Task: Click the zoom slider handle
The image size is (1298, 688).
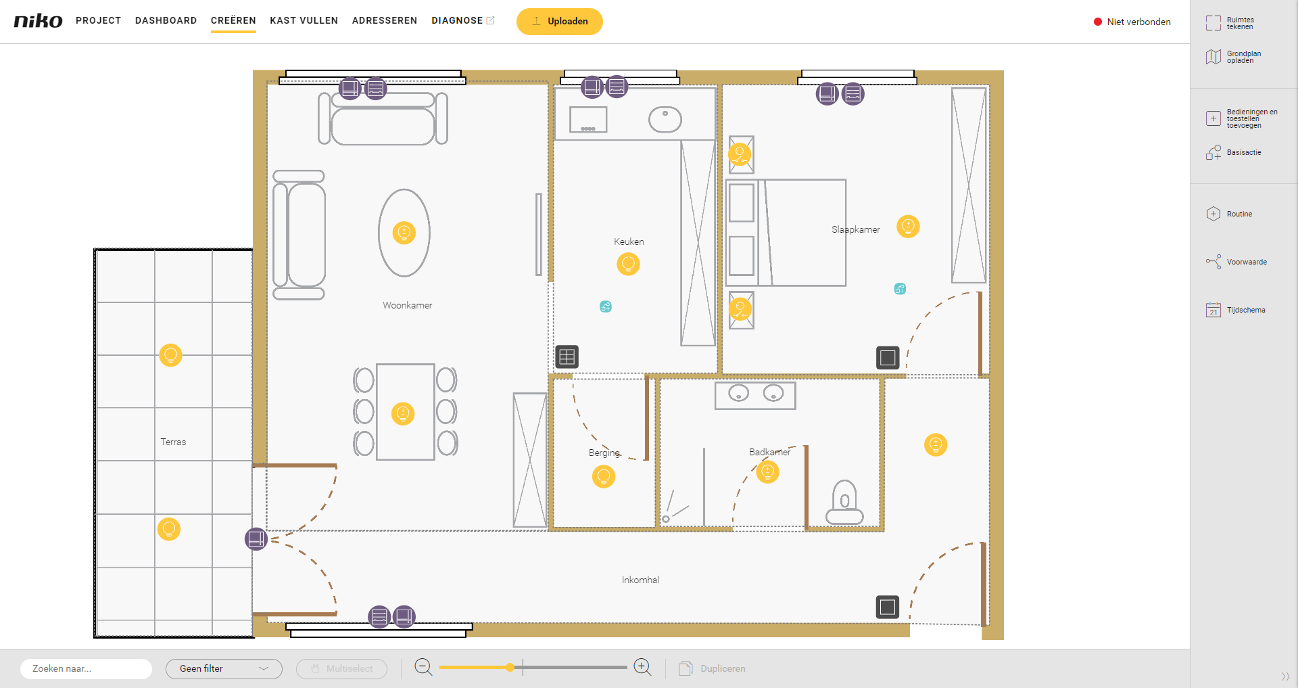Action: point(510,667)
